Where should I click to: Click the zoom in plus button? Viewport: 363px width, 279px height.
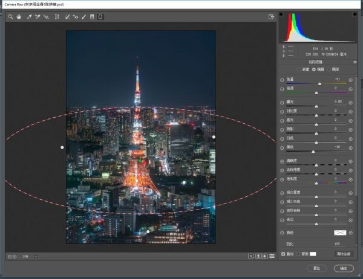click(x=15, y=256)
